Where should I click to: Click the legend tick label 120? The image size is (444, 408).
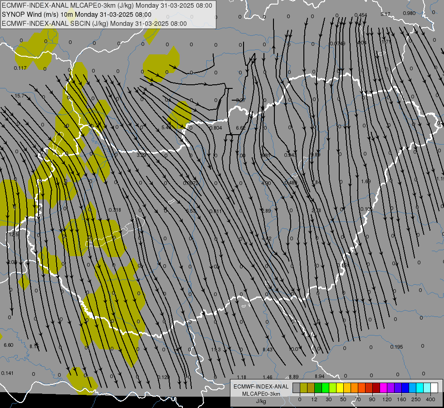[387, 399]
